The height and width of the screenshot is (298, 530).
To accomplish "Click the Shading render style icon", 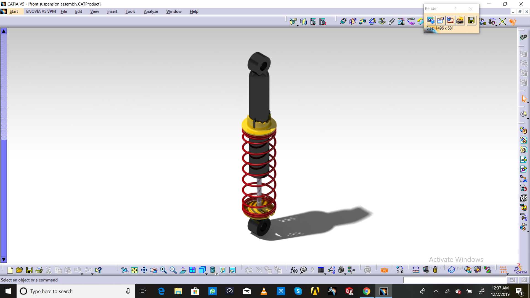I will pos(212,270).
